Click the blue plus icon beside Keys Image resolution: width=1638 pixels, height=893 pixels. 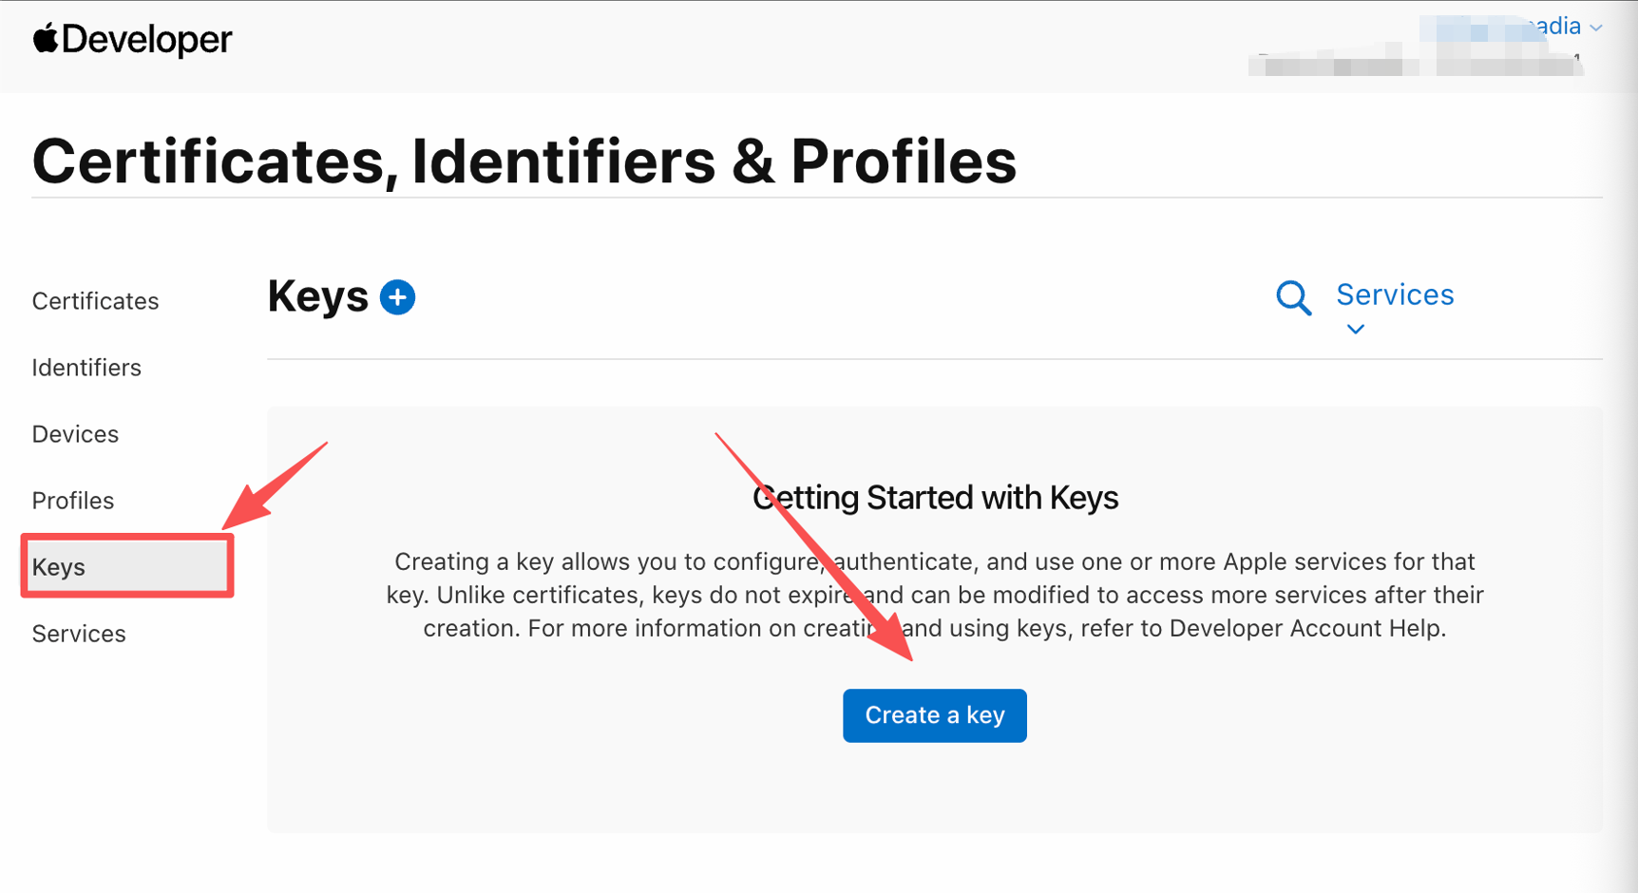[397, 297]
